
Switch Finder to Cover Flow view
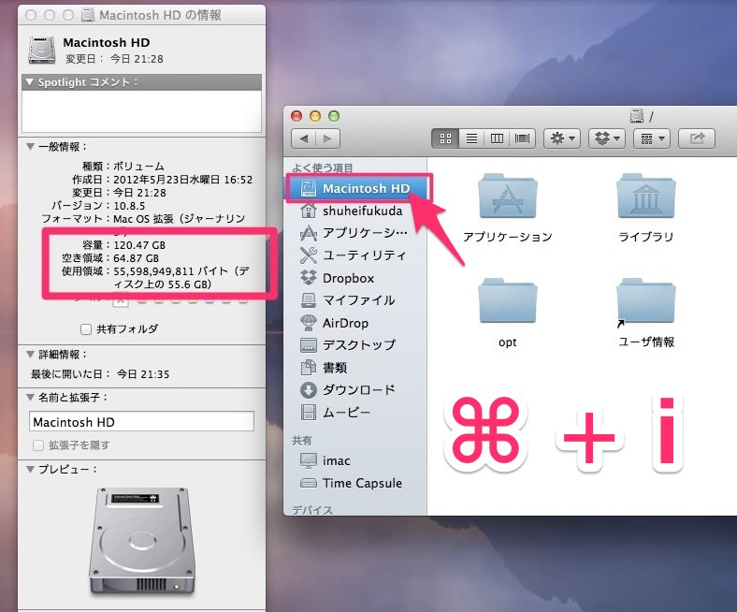pos(522,138)
